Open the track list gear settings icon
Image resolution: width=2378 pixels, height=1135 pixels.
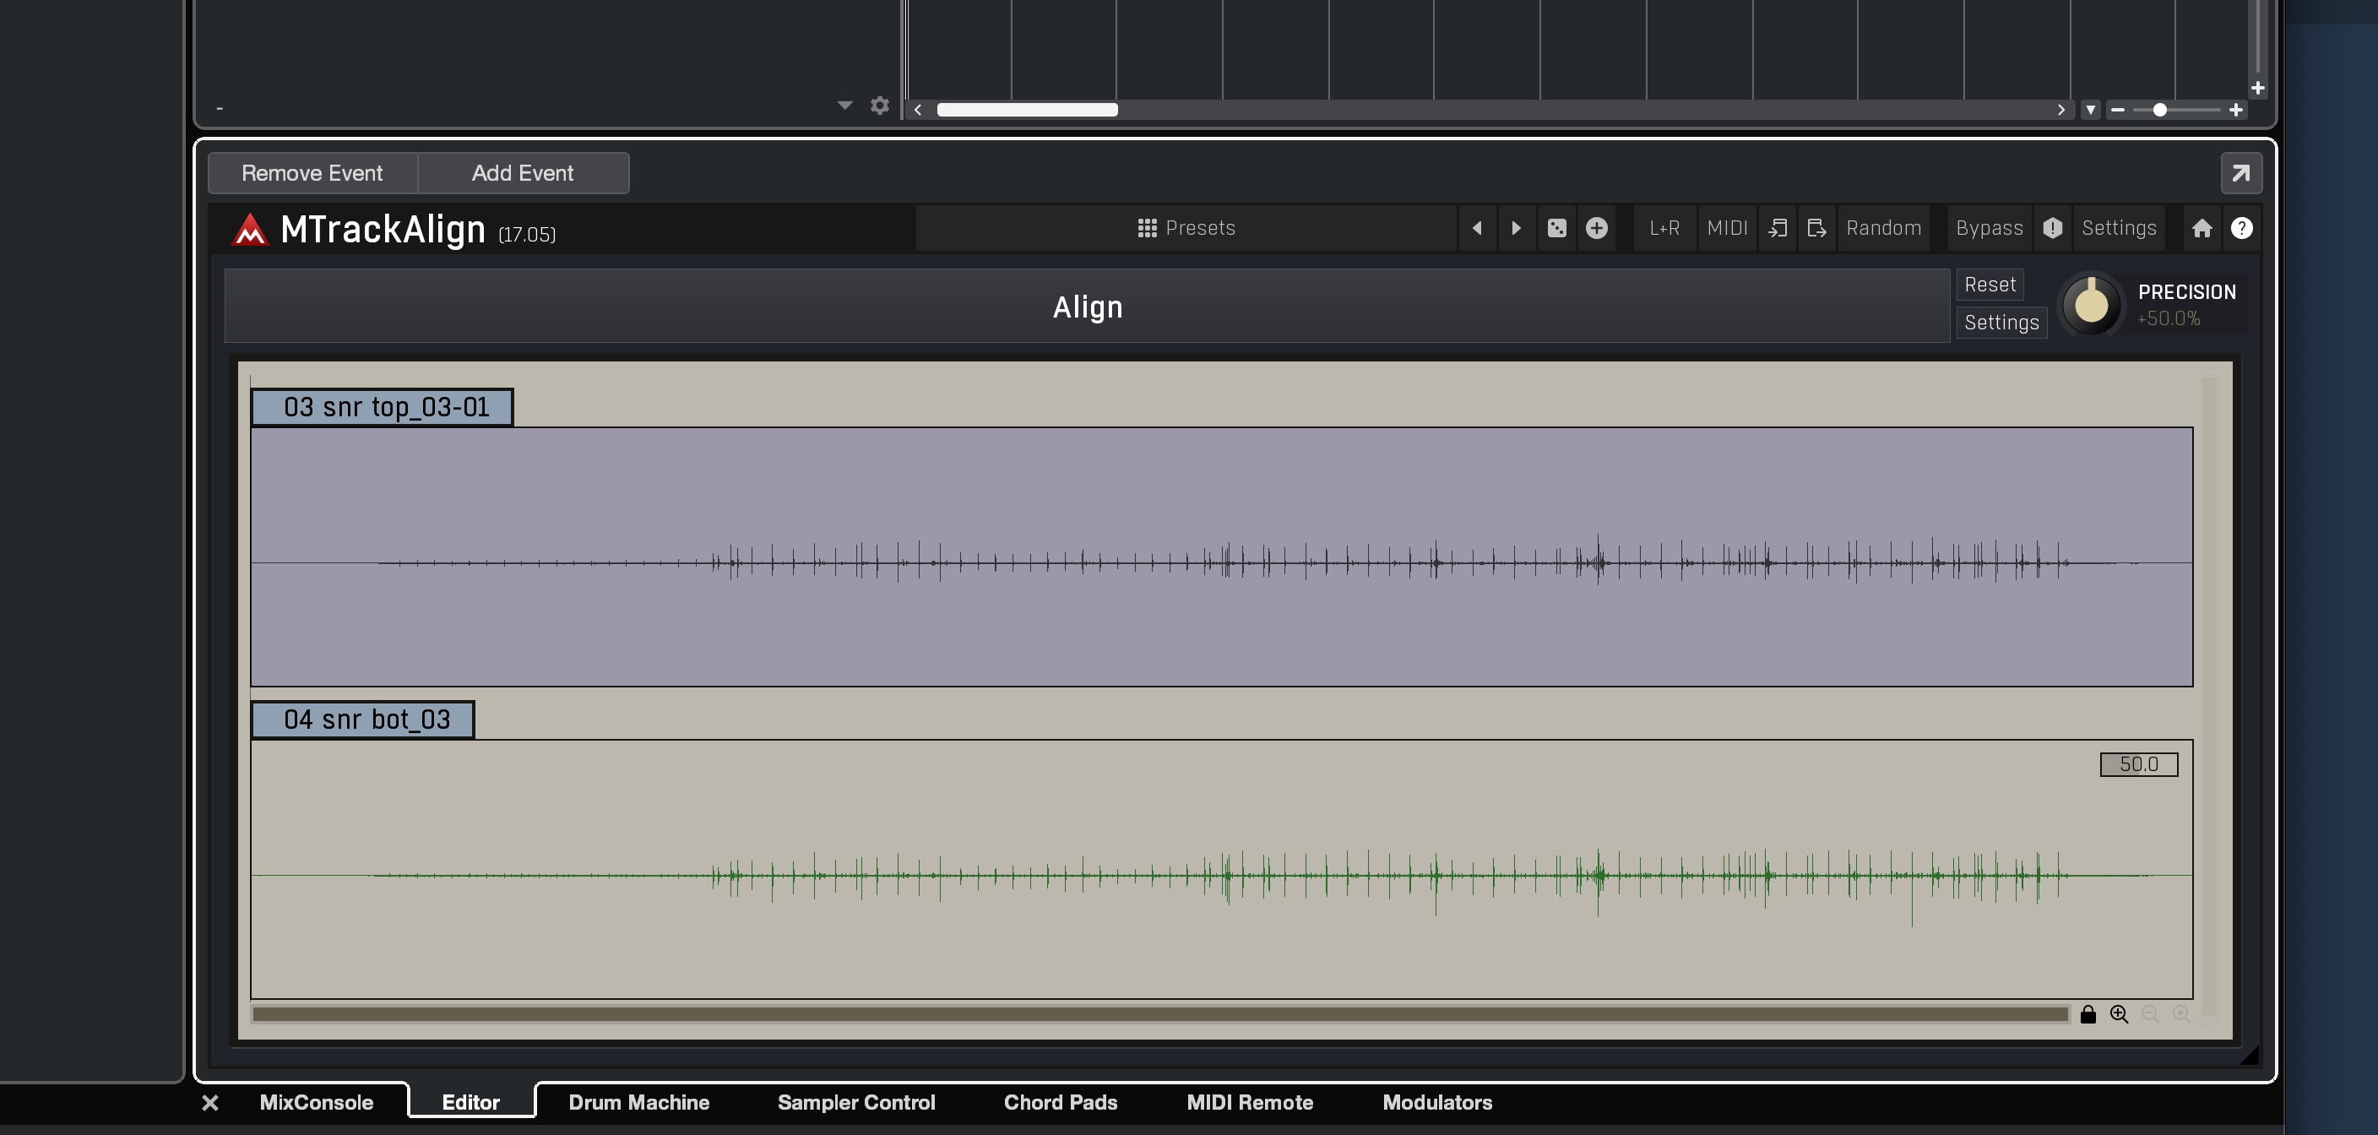pyautogui.click(x=879, y=106)
